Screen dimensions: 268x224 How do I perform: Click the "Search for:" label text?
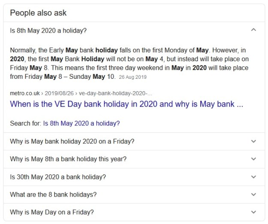pos(25,123)
